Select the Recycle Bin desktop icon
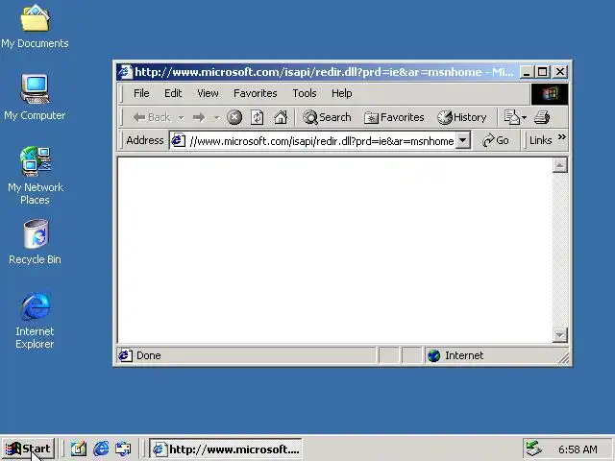Screen dimensions: 615x461 pyautogui.click(x=35, y=242)
